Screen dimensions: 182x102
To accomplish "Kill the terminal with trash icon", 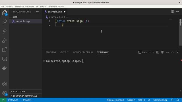I will [162, 52].
